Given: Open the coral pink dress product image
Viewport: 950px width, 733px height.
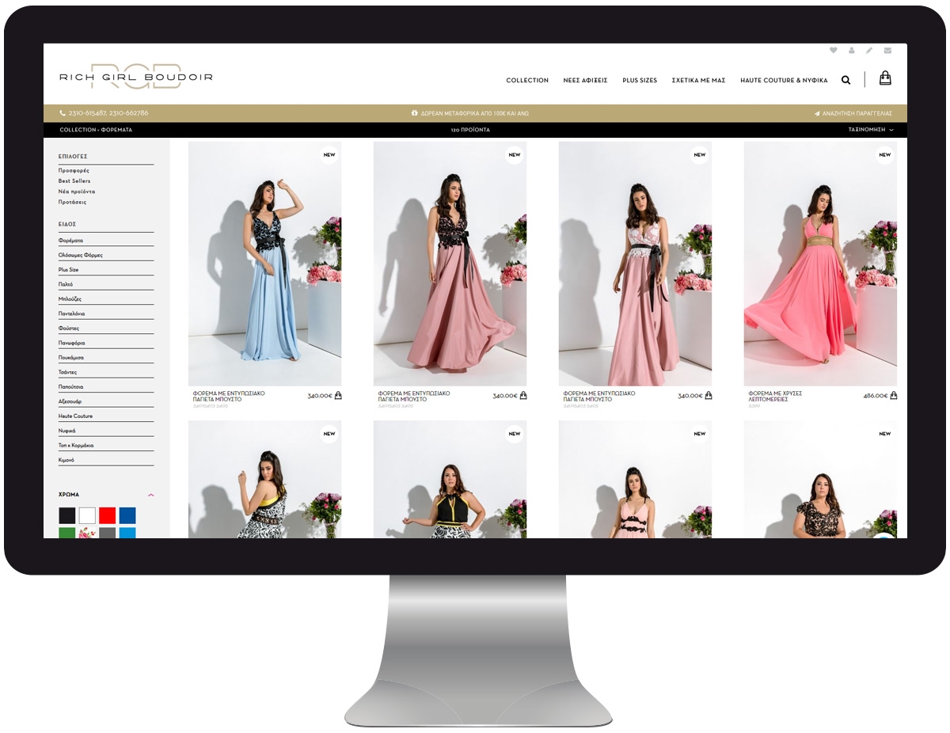Looking at the screenshot, I should (820, 264).
